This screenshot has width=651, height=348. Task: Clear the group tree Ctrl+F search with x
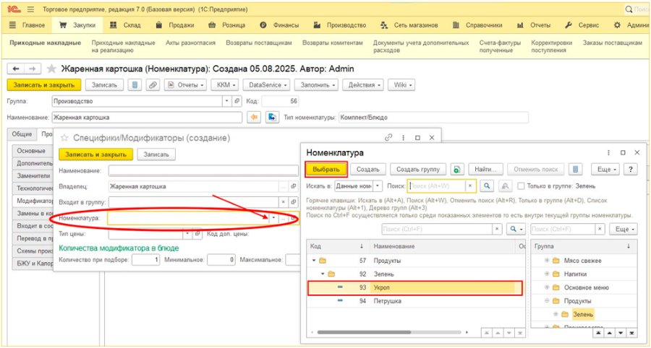click(600, 229)
